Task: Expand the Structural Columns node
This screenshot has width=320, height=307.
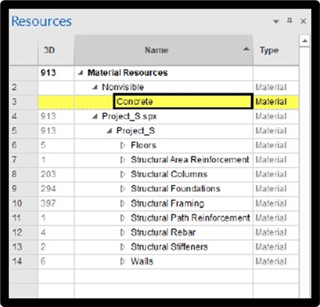Action: 123,175
